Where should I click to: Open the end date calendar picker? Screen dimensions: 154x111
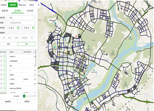click(x=33, y=28)
